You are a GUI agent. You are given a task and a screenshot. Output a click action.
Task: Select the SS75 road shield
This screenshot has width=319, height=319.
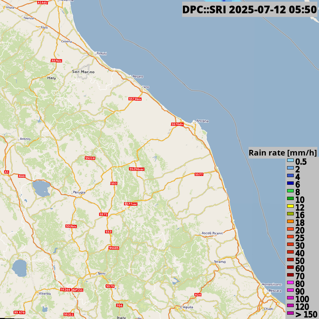click(x=103, y=214)
